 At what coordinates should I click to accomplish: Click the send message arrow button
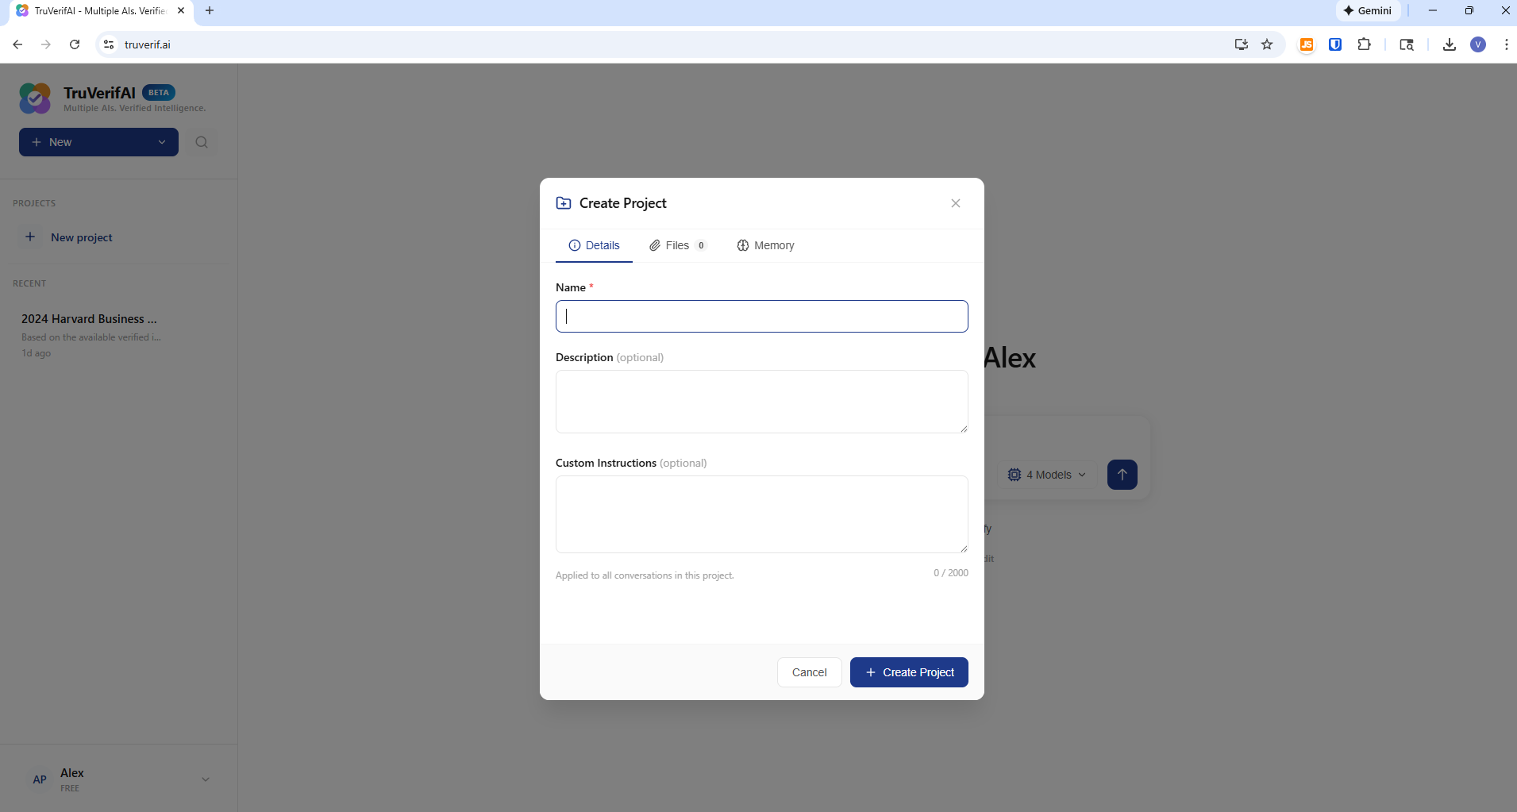click(x=1122, y=474)
